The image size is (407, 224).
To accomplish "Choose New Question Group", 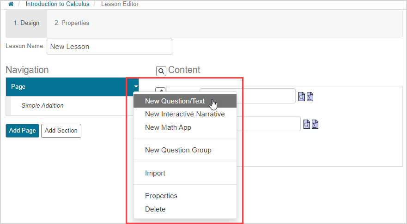I will [178, 150].
